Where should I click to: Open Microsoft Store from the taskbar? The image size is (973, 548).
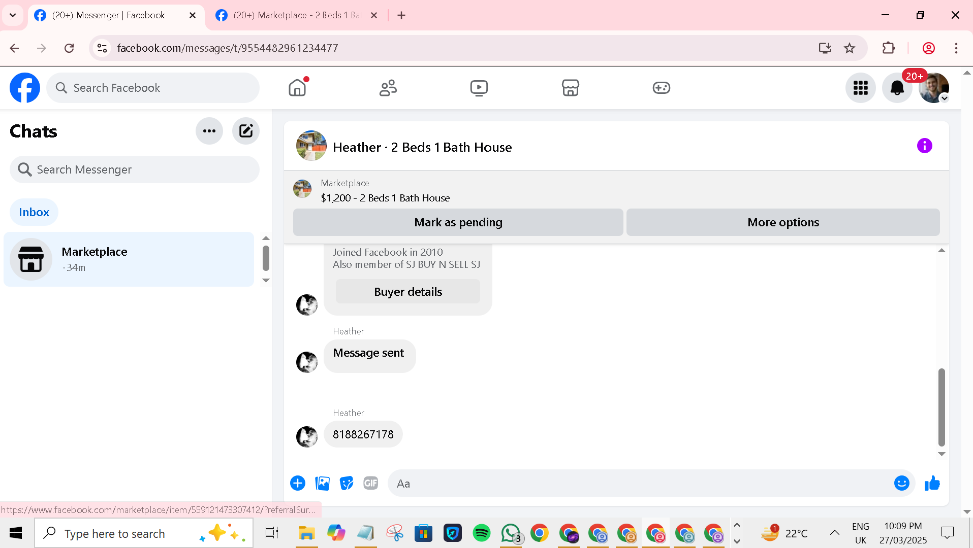point(423,533)
